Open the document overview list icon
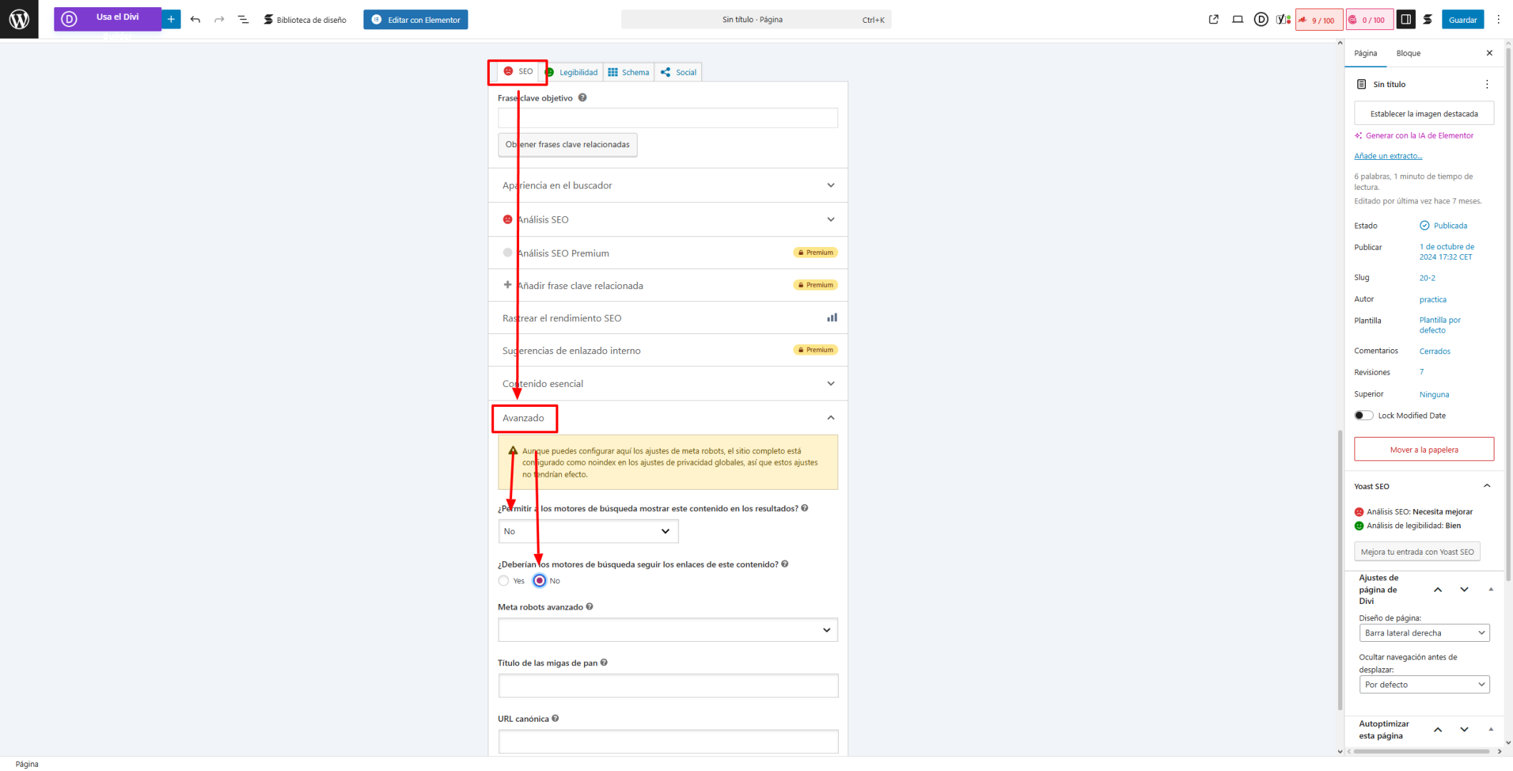Screen dimensions: 1513x771 243,19
